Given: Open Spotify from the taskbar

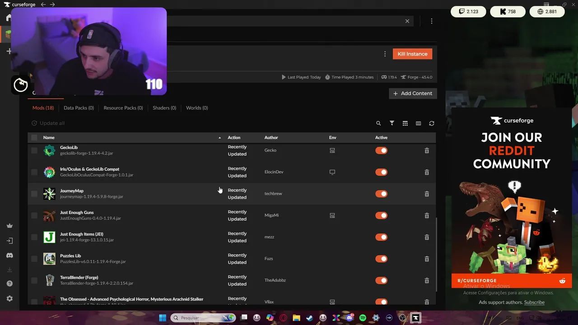Looking at the screenshot, I should (x=363, y=318).
